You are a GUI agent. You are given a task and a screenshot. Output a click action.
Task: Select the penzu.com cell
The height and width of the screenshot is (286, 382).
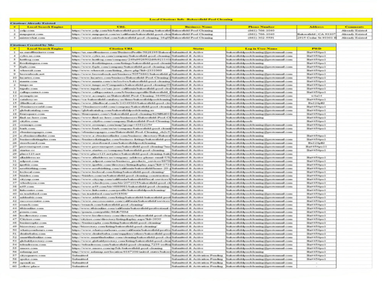[45, 212]
